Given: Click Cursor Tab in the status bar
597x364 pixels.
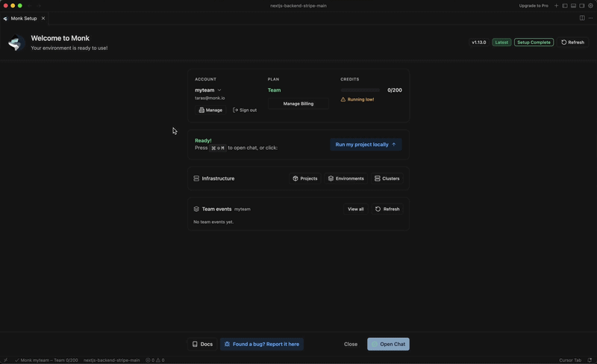Looking at the screenshot, I should click(570, 360).
